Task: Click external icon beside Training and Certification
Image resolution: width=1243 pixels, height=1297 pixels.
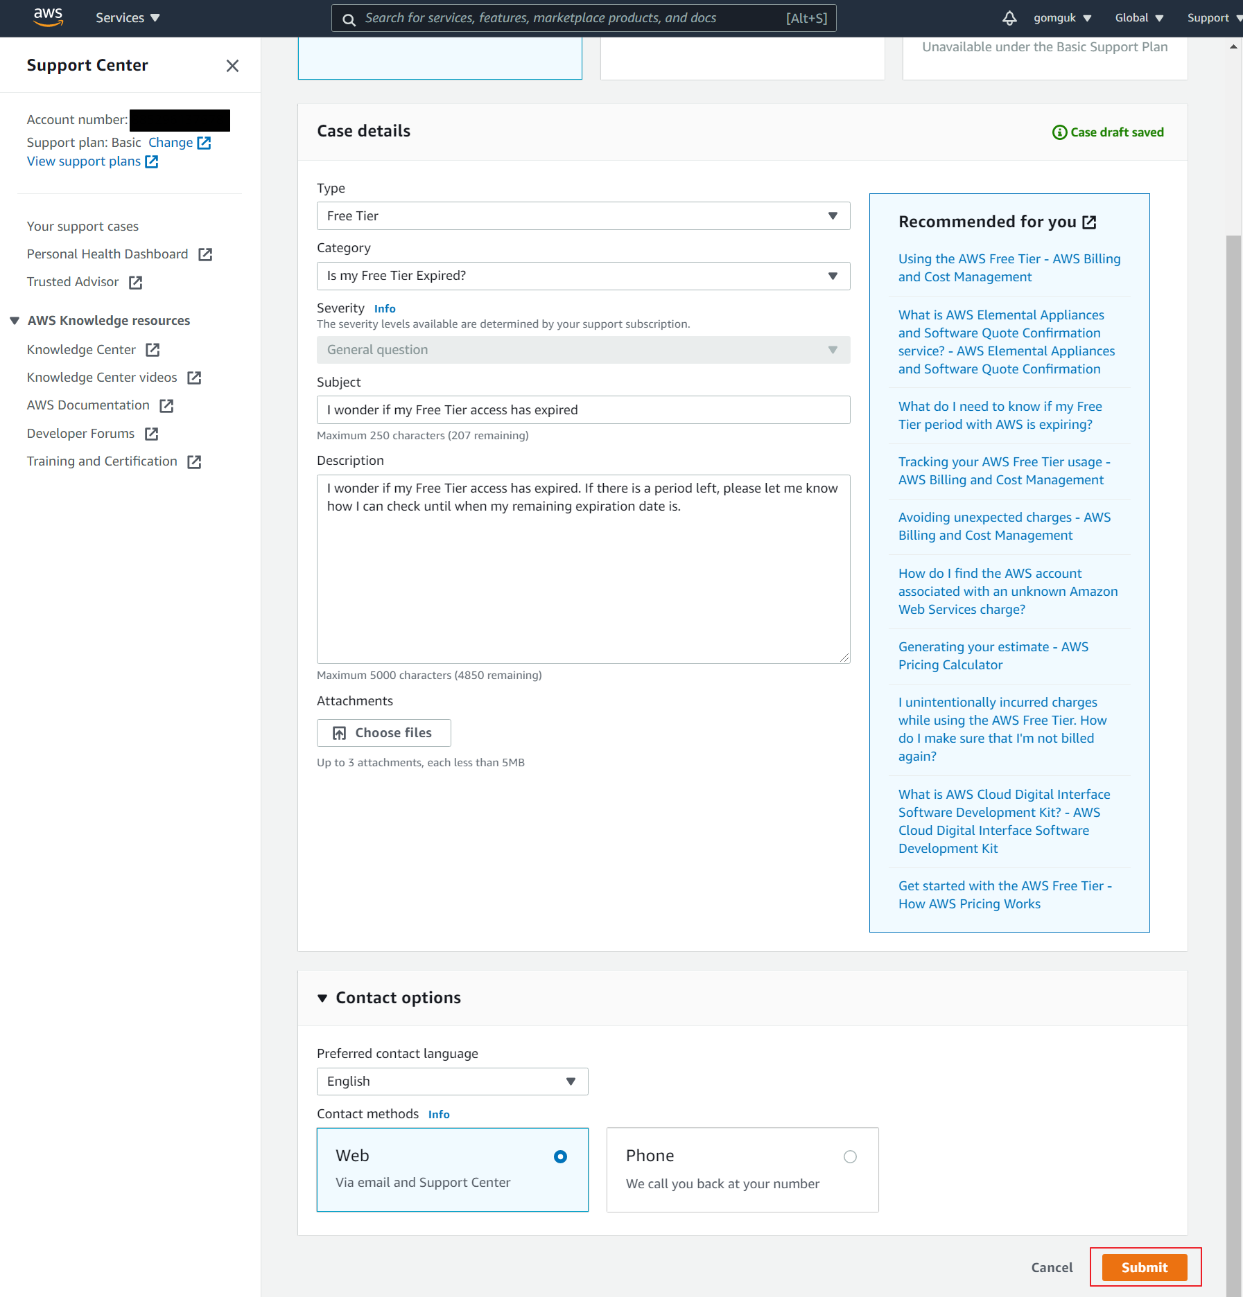Action: point(194,461)
